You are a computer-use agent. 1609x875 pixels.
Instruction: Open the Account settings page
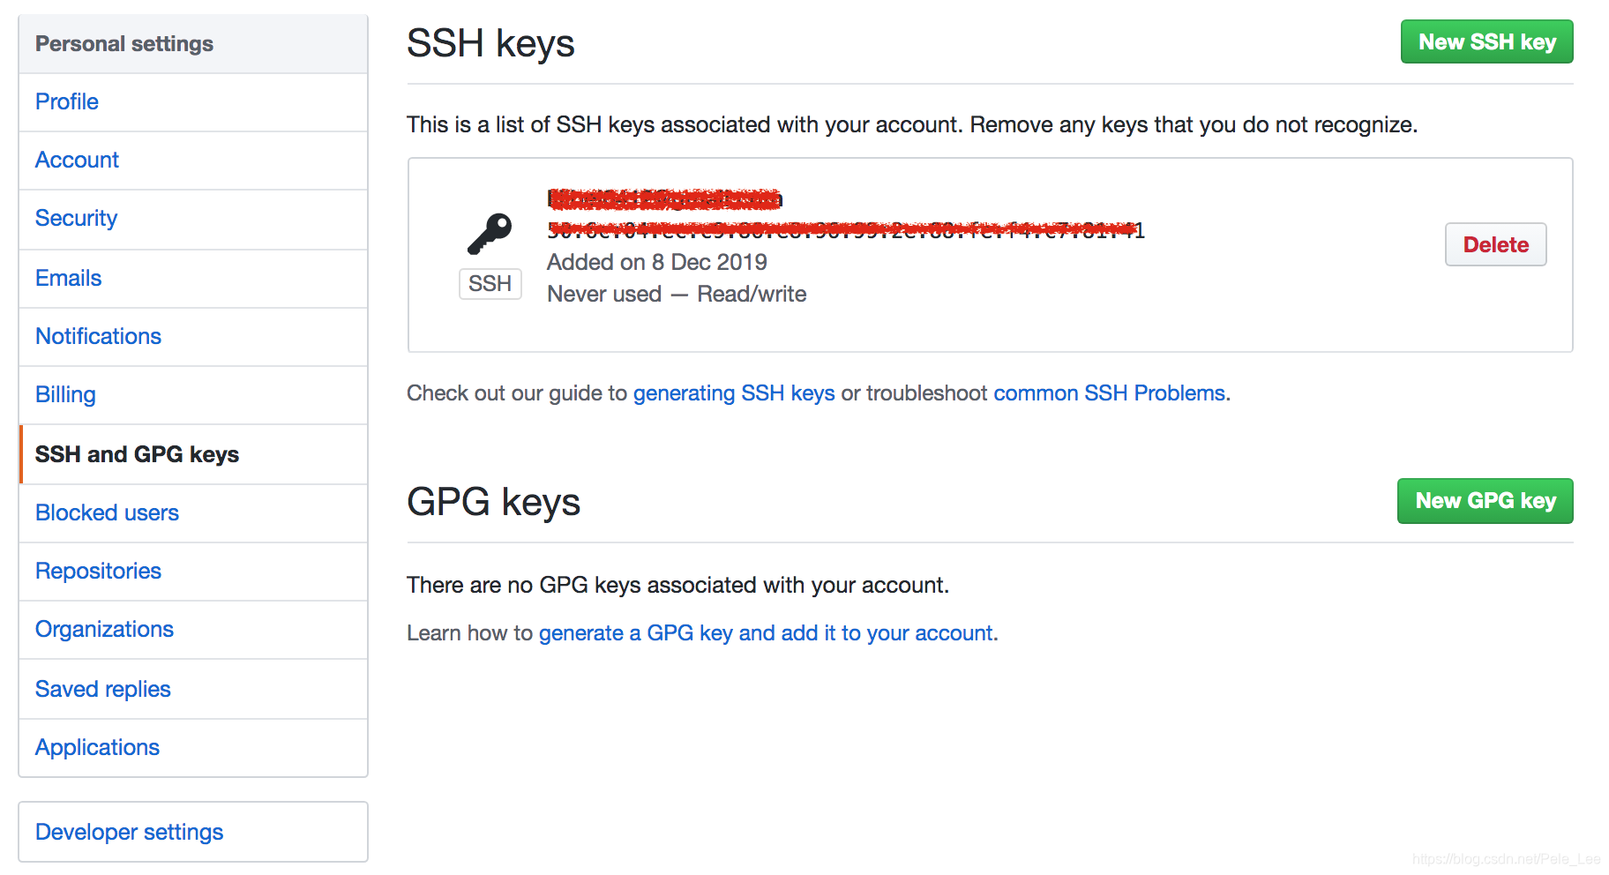[77, 160]
